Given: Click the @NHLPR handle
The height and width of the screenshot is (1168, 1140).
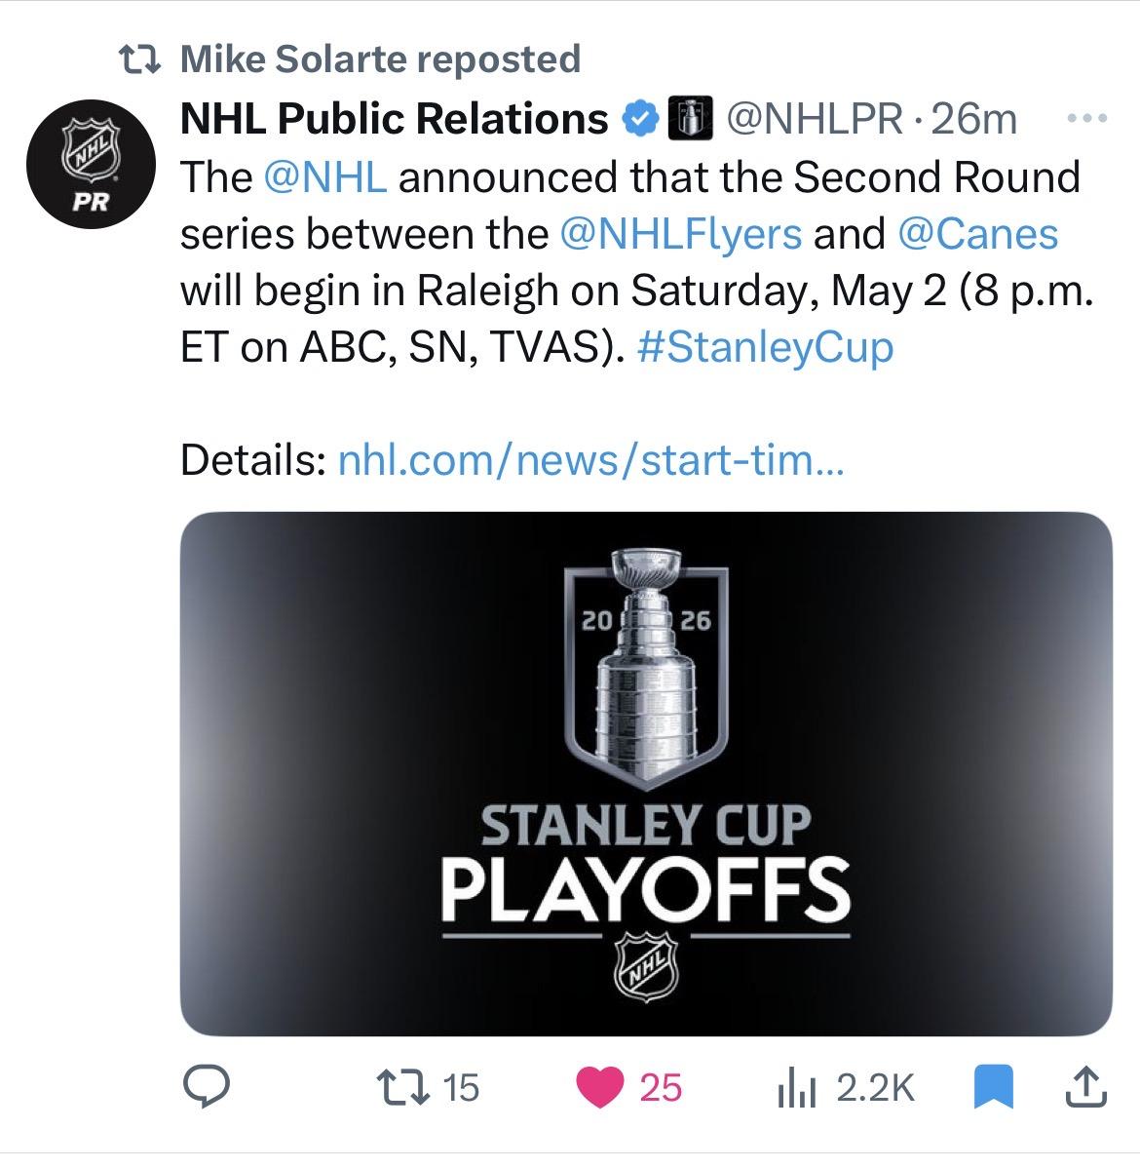Looking at the screenshot, I should pos(815,118).
